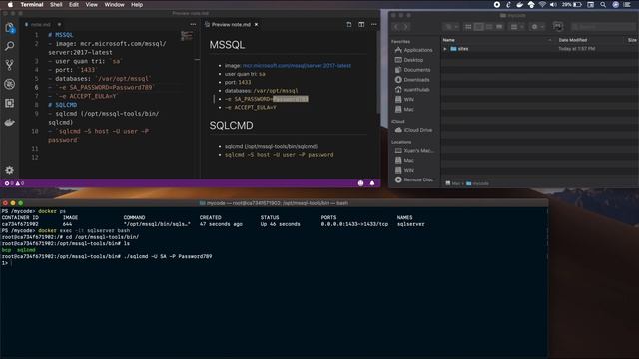Screen dimensions: 639x359
Task: Switch Finder to list view
Action: pos(479,27)
